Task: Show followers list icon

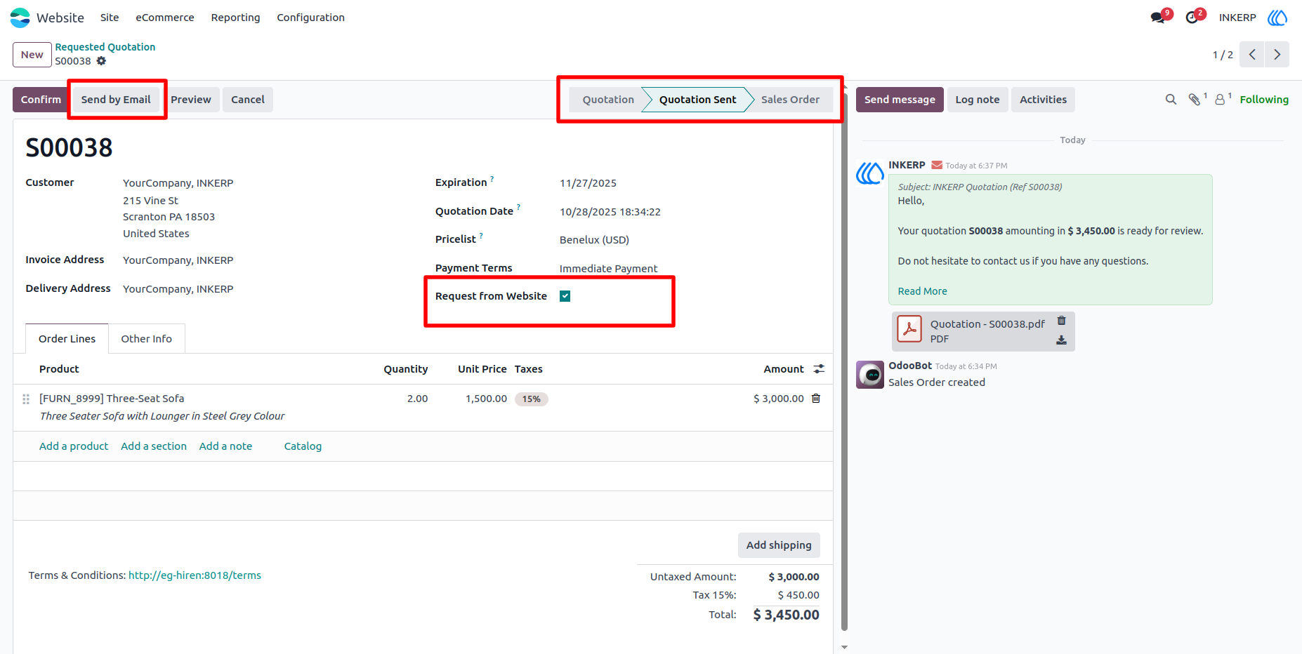Action: pyautogui.click(x=1221, y=100)
